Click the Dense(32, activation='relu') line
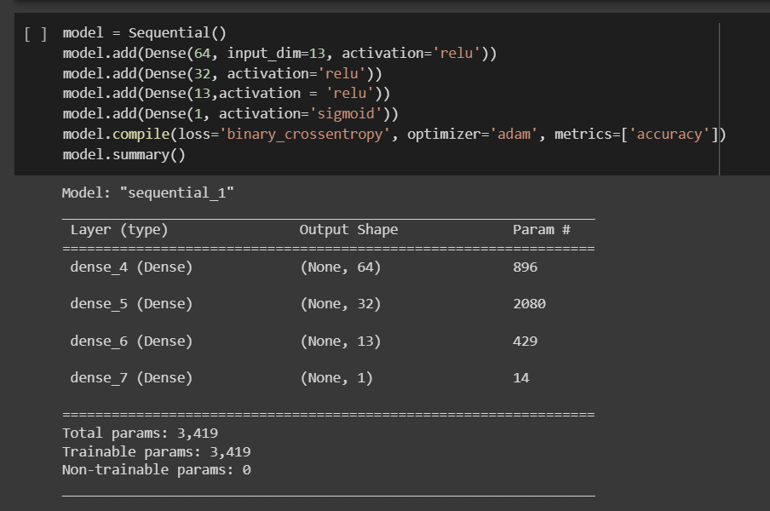770x511 pixels. click(222, 73)
